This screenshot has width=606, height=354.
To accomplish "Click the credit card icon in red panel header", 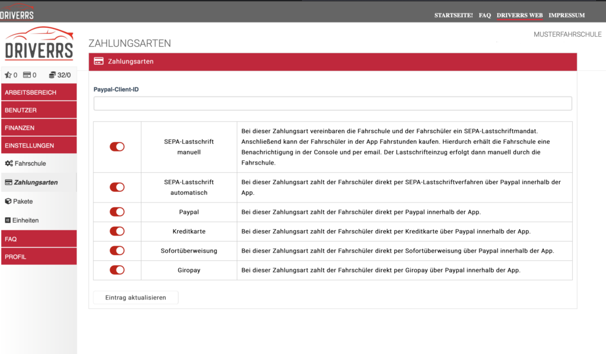I will pos(99,62).
